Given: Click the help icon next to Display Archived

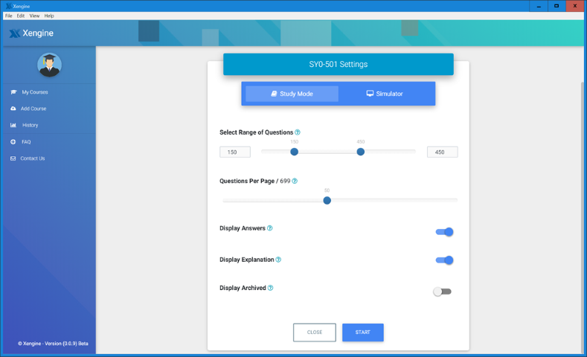Looking at the screenshot, I should pyautogui.click(x=270, y=288).
